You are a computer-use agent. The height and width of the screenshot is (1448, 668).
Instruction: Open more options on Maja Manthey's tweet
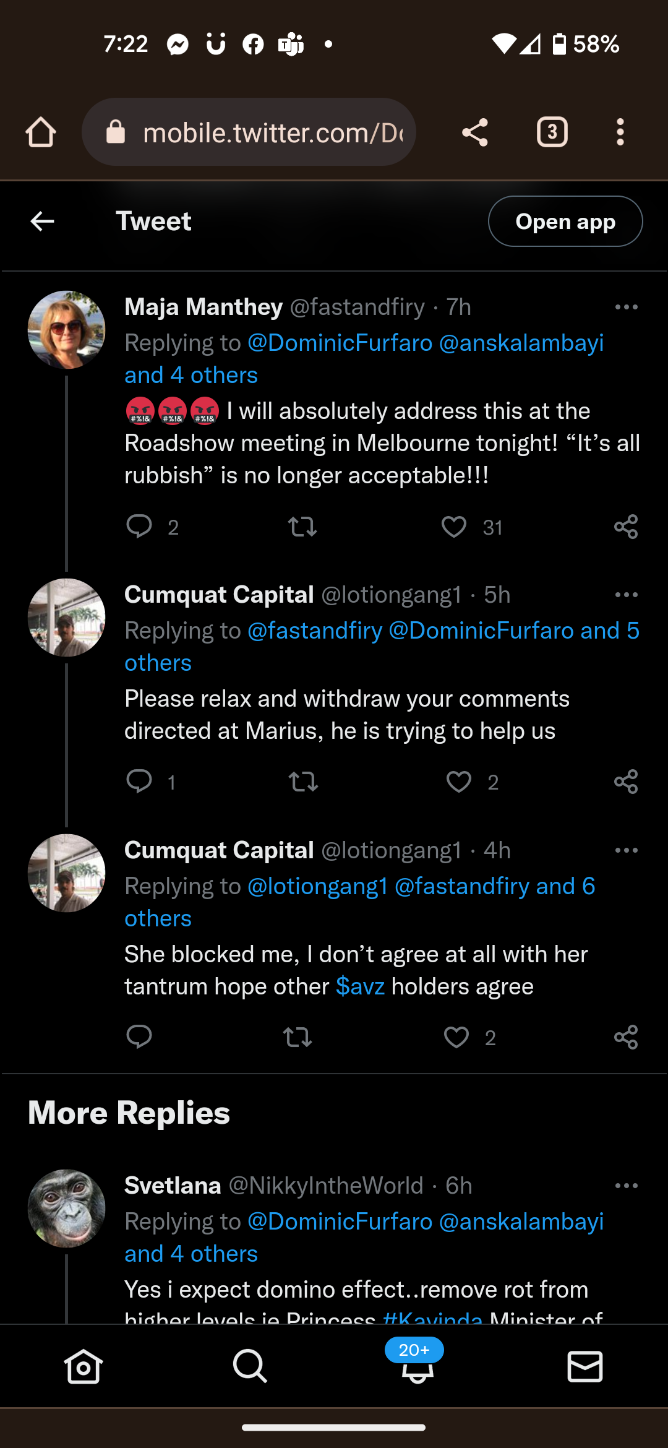[626, 307]
